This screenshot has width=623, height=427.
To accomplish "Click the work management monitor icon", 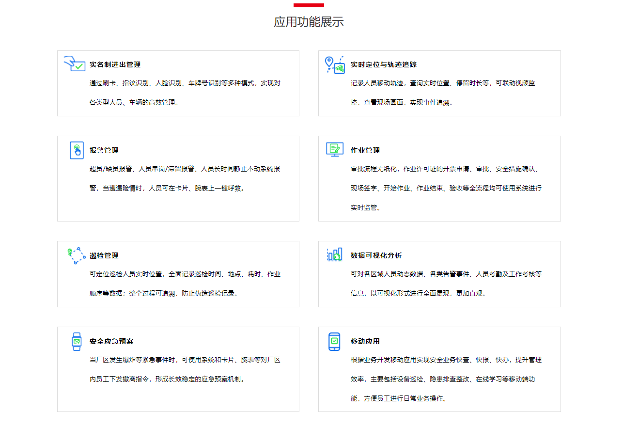I will coord(334,149).
